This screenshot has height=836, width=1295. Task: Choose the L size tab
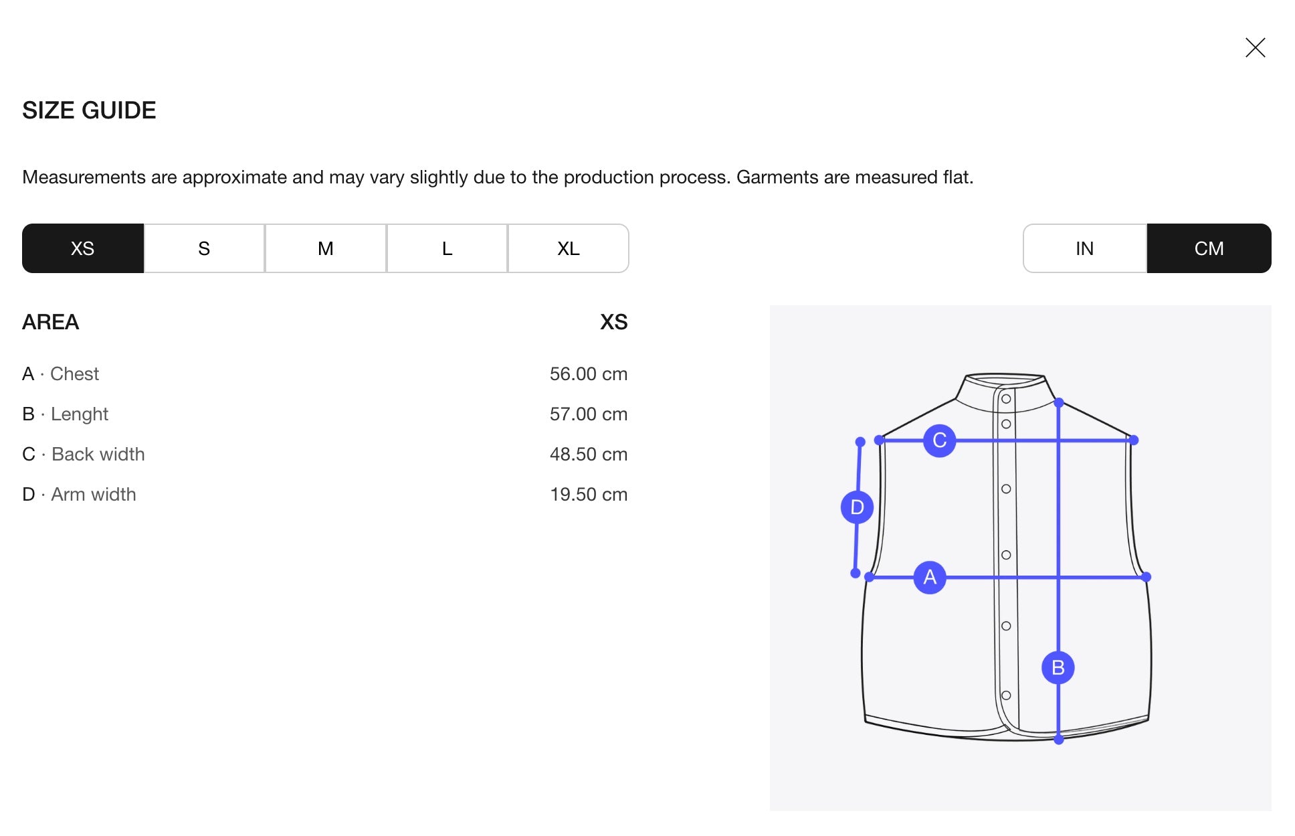(x=447, y=248)
